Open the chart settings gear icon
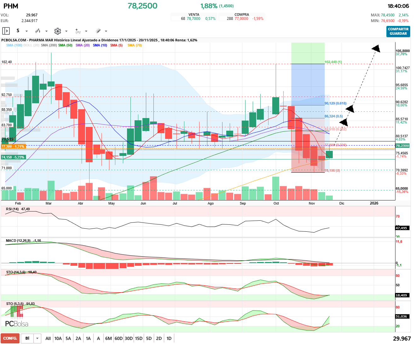This screenshot has height=345, width=415. click(57, 31)
